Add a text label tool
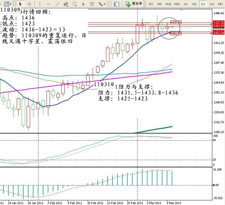 (x=92, y=4)
